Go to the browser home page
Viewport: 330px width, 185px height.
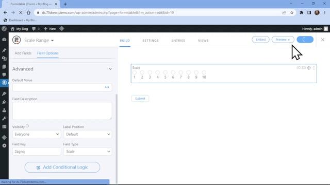(x=28, y=12)
